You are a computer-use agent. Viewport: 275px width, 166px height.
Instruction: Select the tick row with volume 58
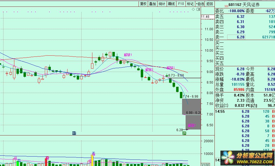click(245, 131)
